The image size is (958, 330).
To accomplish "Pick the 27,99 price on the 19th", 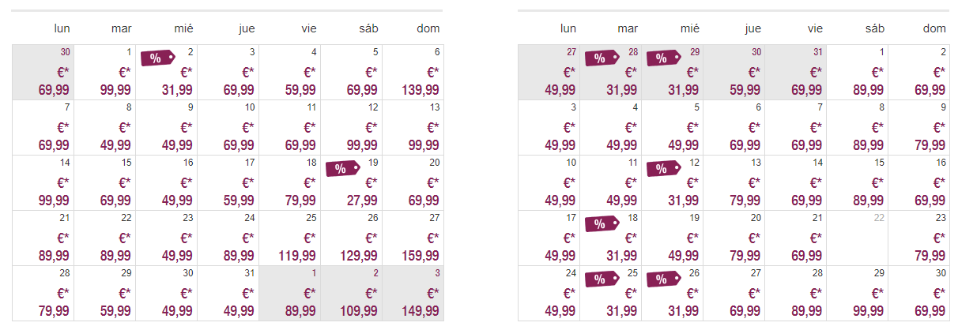I will point(362,201).
